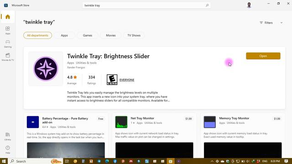Screen dimensions: 292x164
Task: Click the Battery Percentage screenshot thumbnail
Action: 66,150
